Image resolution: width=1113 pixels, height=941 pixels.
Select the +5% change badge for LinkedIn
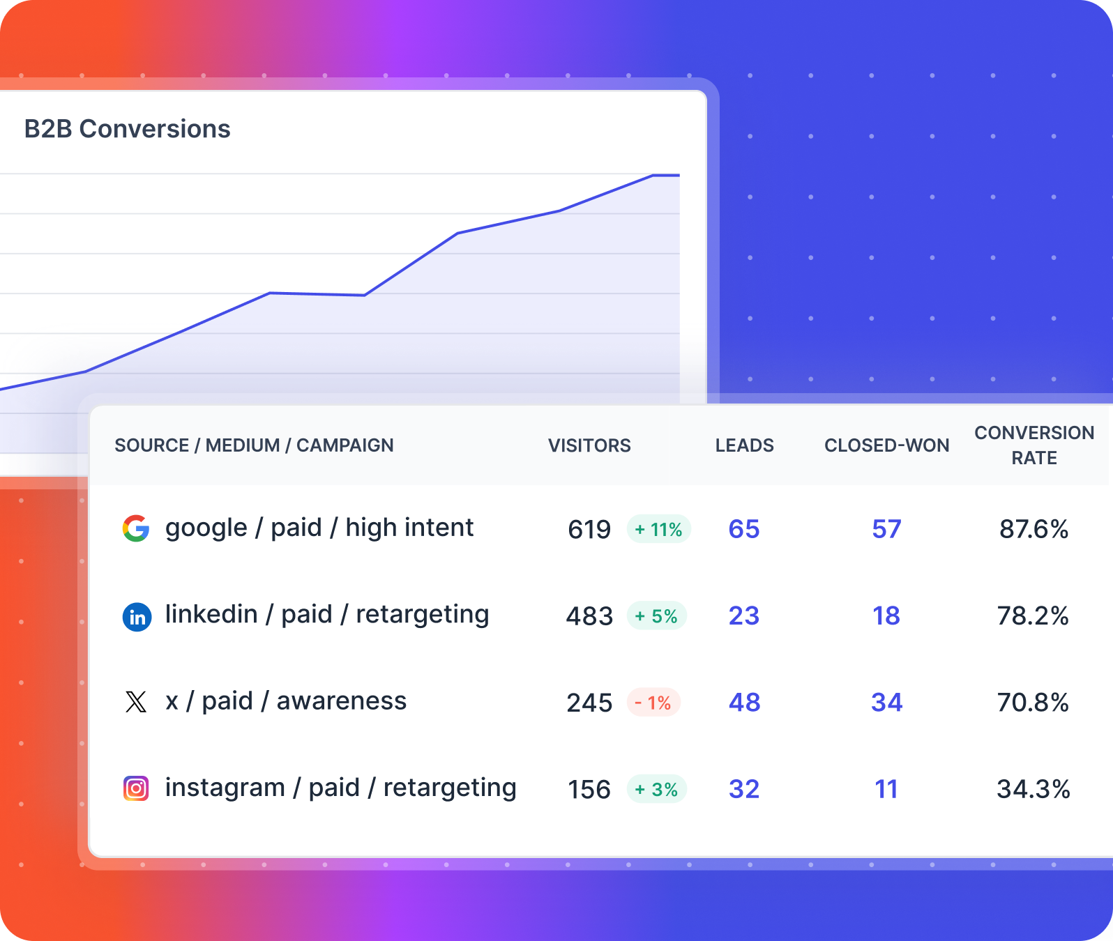[656, 616]
